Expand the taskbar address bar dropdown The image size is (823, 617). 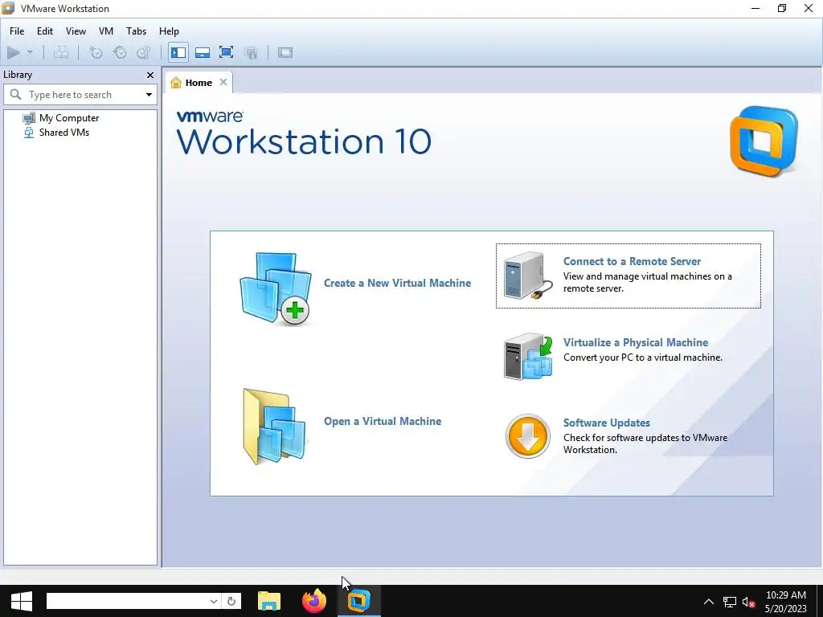click(214, 601)
